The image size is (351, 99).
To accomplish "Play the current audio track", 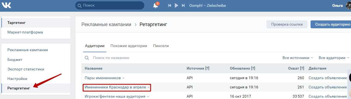I will point(176,5).
